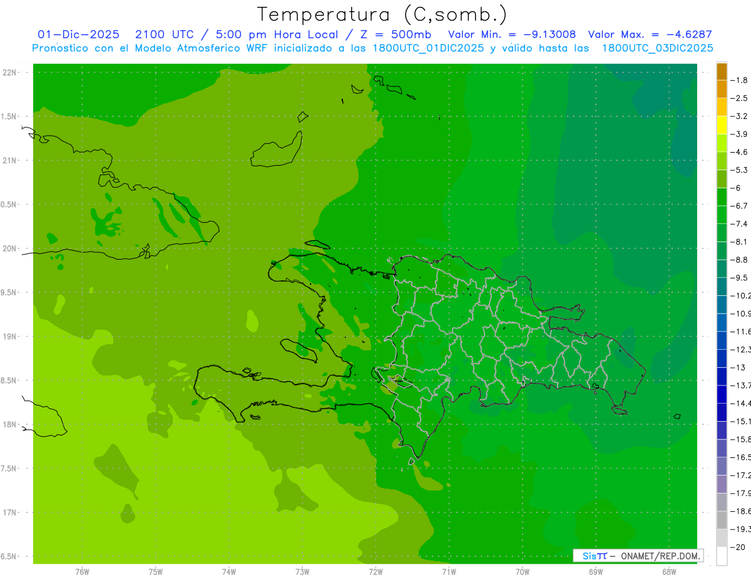Select the 'Valor Min. = -9.13008' value
751x580 pixels.
tap(512, 34)
